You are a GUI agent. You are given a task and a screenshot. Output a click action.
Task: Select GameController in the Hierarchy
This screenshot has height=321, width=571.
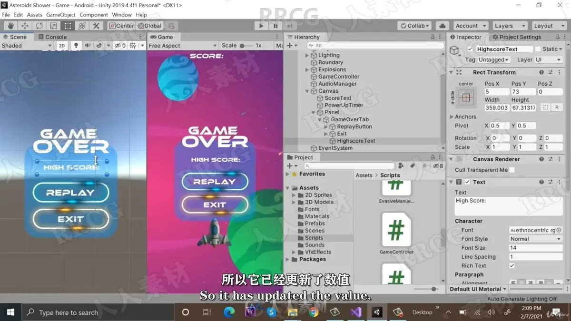tap(339, 77)
